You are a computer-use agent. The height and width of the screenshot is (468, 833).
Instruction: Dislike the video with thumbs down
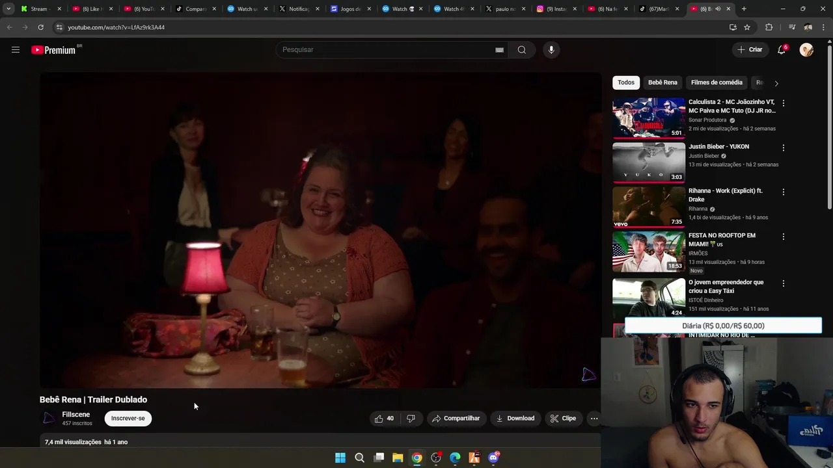[411, 419]
